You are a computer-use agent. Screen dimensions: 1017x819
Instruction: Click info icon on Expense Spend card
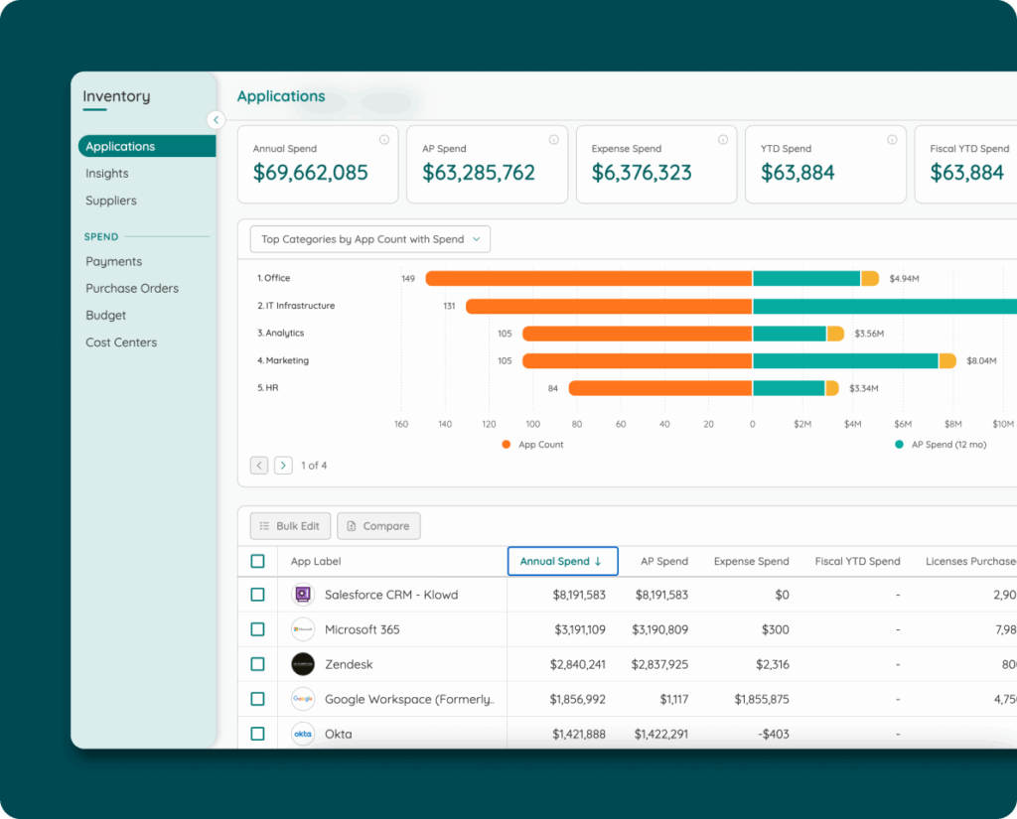point(723,140)
